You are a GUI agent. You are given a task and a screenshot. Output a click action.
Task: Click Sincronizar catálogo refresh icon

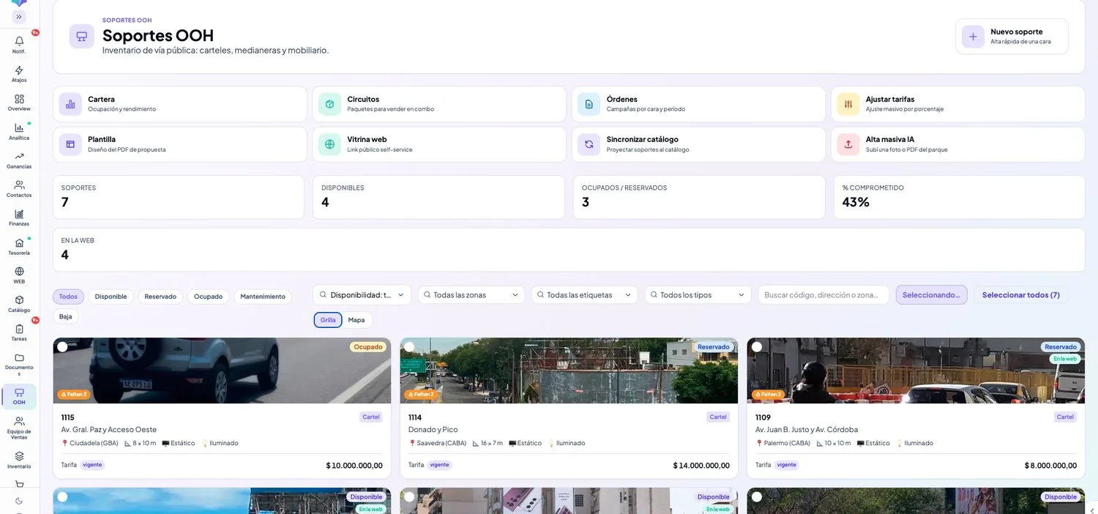pyautogui.click(x=589, y=144)
